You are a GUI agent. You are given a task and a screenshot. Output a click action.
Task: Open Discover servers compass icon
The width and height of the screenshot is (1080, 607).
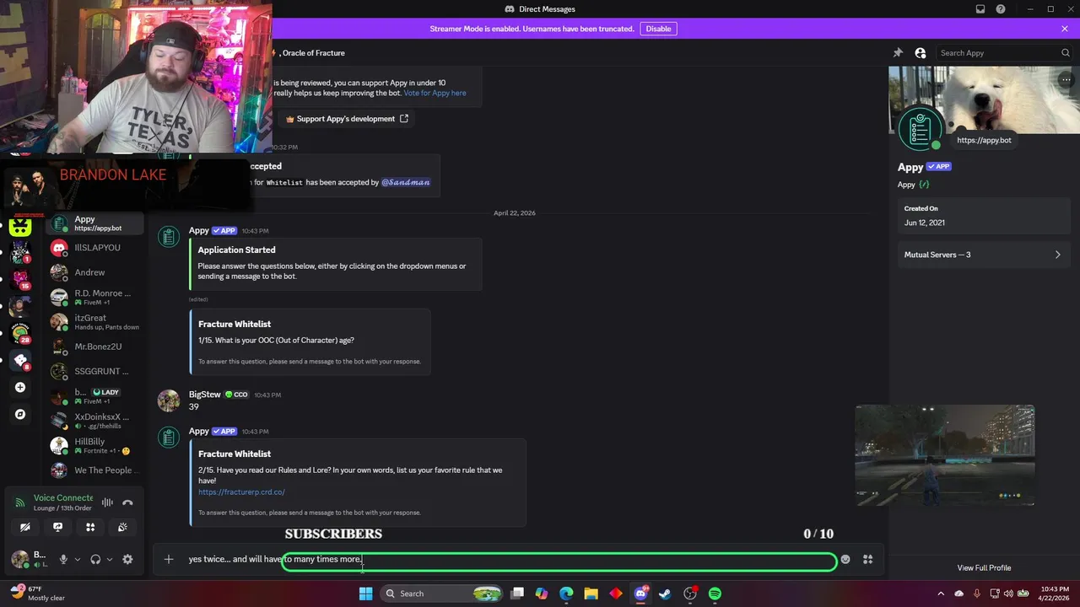[20, 414]
